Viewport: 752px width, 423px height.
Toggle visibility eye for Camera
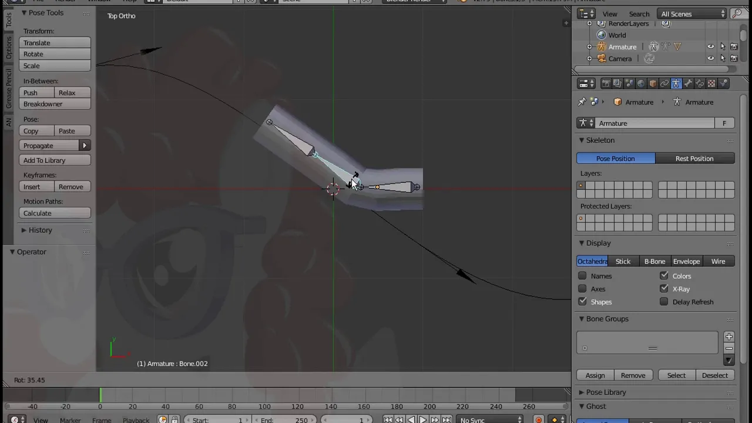(x=711, y=58)
